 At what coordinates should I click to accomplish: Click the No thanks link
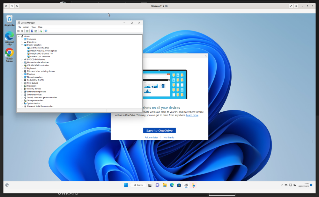click(x=169, y=137)
